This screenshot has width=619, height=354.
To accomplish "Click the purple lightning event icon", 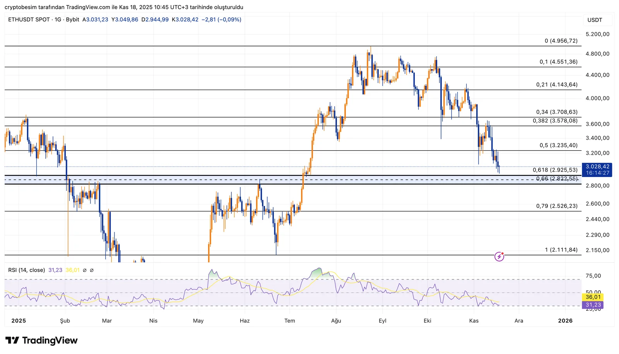I will (499, 256).
